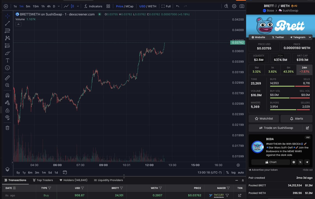Open BRETT Twitter link
This screenshot has width=315, height=199.
click(278, 37)
